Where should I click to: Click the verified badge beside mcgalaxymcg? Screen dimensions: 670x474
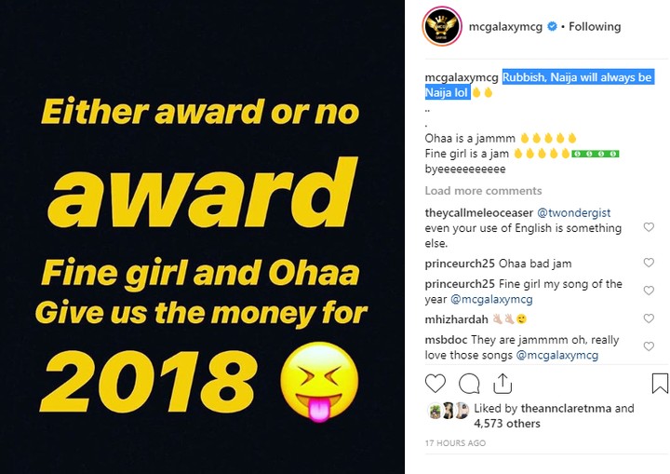coord(552,26)
